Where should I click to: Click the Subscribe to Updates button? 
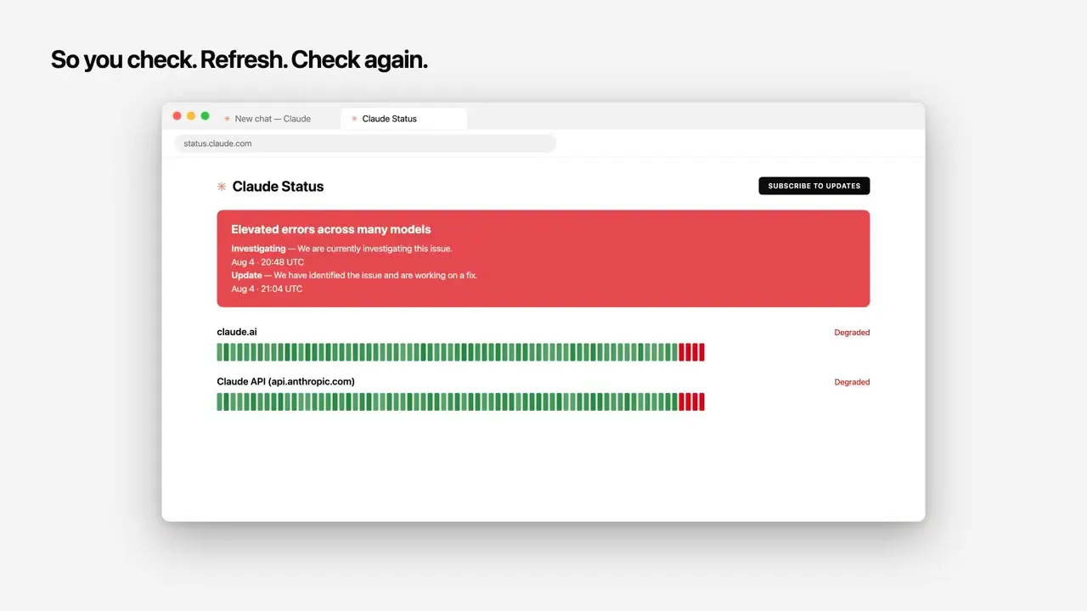tap(814, 186)
